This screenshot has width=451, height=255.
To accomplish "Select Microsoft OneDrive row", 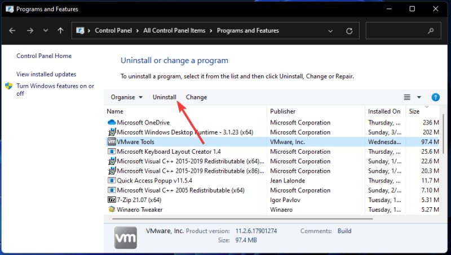I will tap(272, 123).
